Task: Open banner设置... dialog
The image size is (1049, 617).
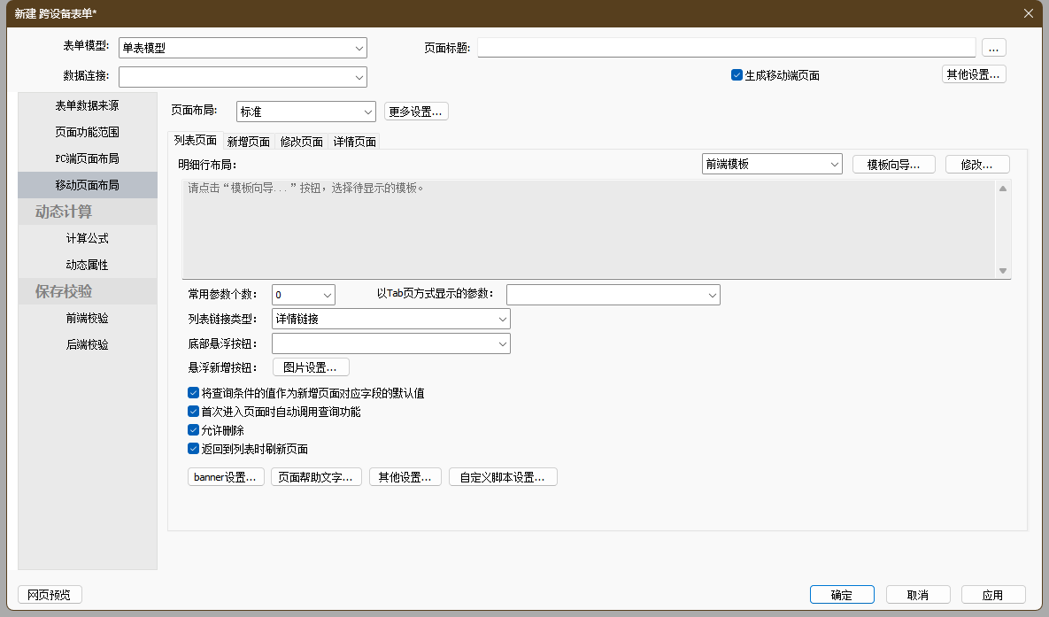Action: click(x=227, y=477)
